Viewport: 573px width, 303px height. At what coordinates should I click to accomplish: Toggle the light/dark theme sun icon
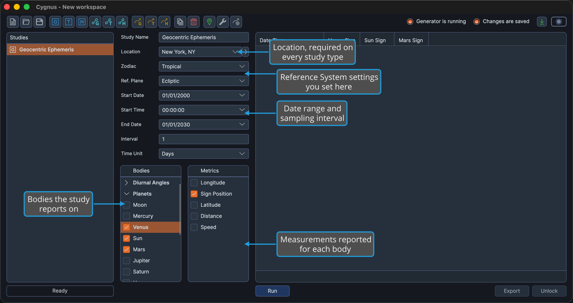(559, 21)
